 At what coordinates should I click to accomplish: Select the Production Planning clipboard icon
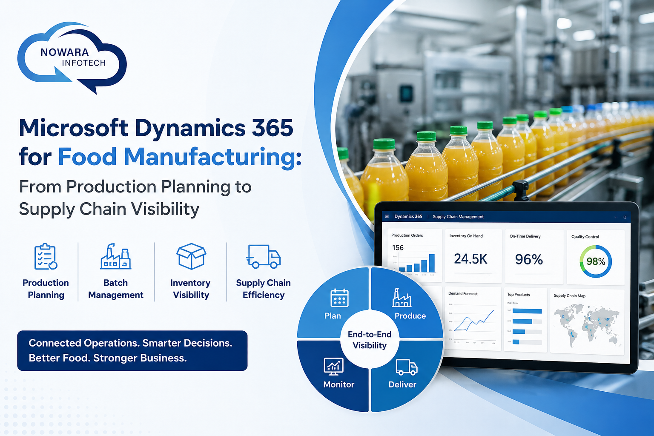[x=46, y=256]
